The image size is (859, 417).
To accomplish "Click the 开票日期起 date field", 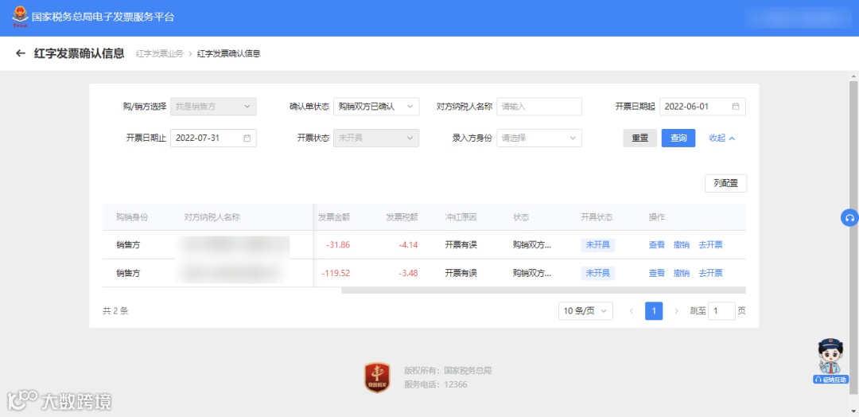I will pos(702,107).
